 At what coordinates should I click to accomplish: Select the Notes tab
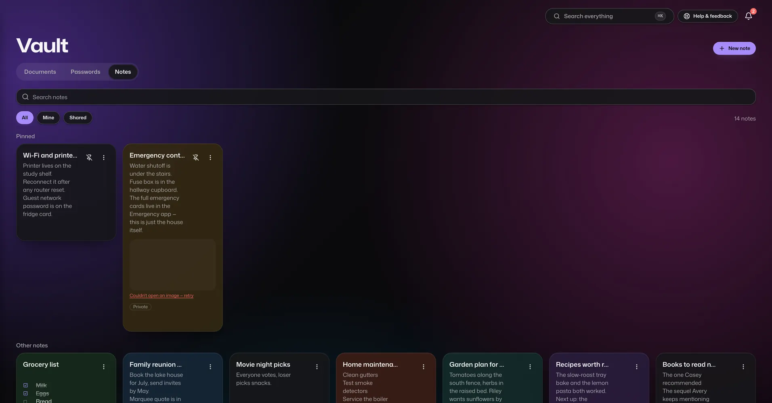click(x=123, y=72)
